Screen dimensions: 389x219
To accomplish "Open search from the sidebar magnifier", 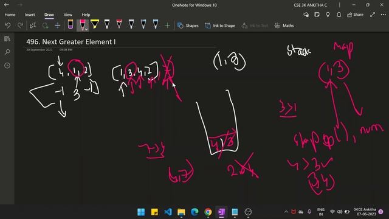I will (x=7, y=52).
